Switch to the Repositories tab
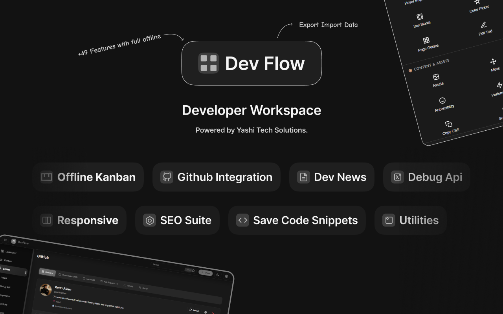The height and width of the screenshot is (314, 503). pos(68,276)
